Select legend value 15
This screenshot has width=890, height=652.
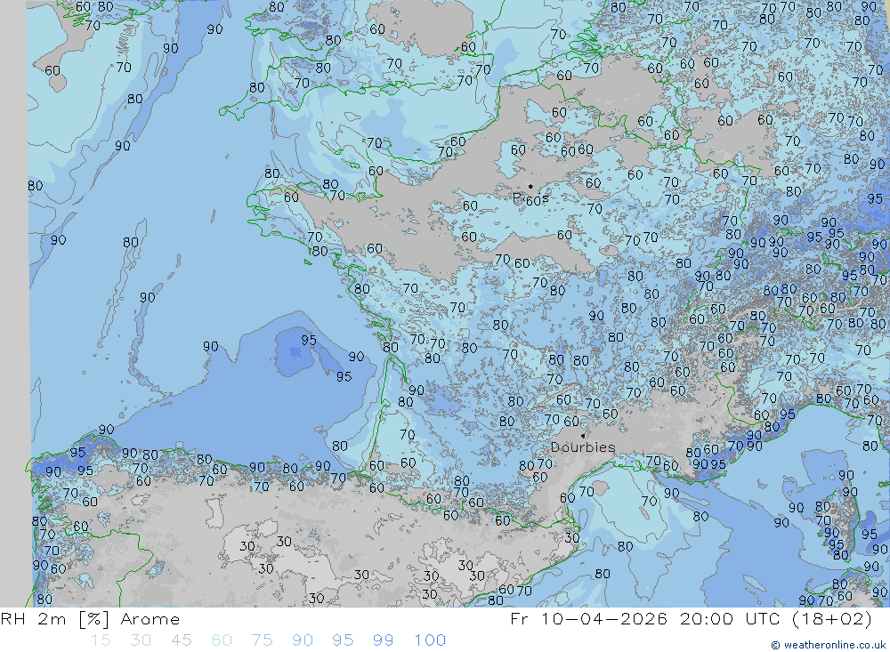pos(101,640)
